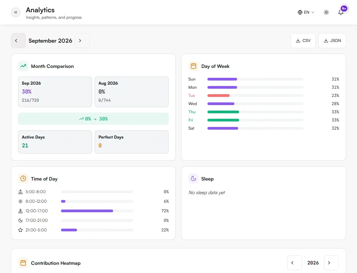Export data as JSON

[332, 41]
